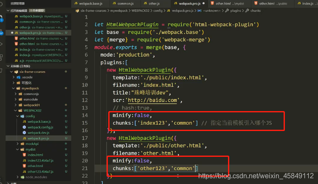Open Run and Debug play icon
Screen dimensions: 318x184
(x=1, y=44)
